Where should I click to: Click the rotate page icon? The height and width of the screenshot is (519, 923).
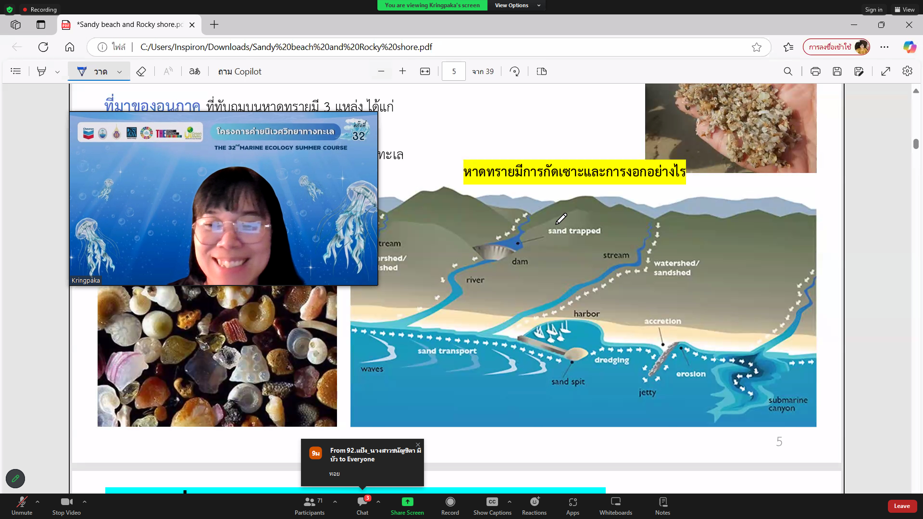(x=514, y=72)
